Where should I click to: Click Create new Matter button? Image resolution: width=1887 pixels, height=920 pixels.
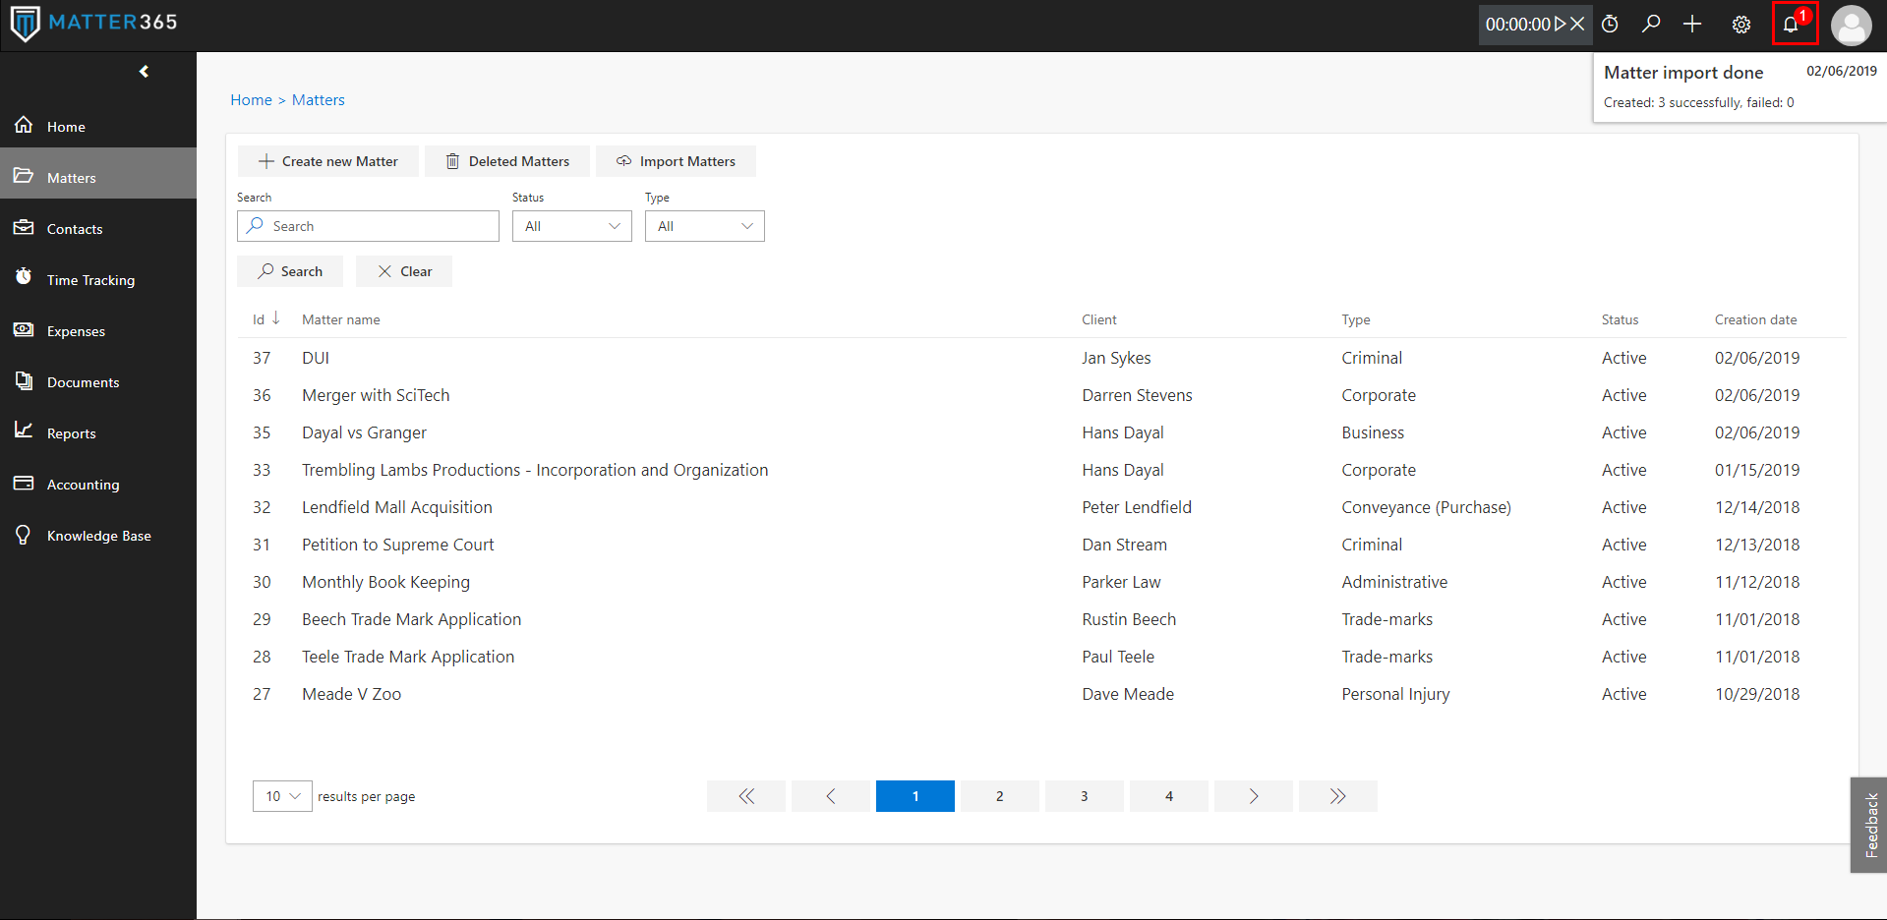[327, 161]
